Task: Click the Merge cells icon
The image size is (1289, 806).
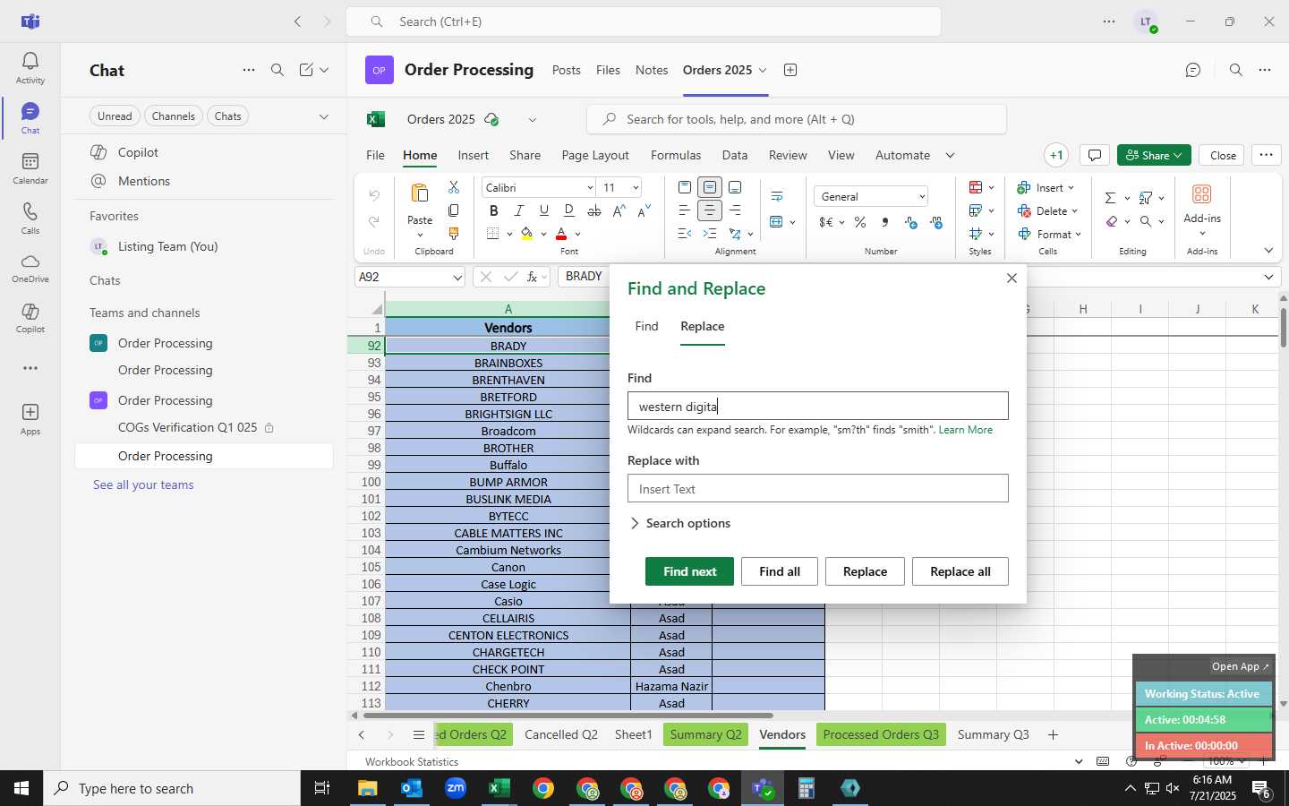Action: pos(776,221)
